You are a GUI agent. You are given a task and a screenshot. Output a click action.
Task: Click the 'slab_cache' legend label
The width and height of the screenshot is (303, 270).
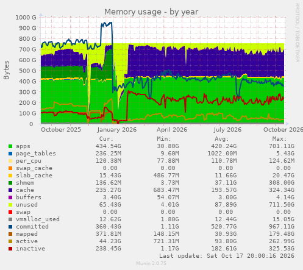(34, 176)
